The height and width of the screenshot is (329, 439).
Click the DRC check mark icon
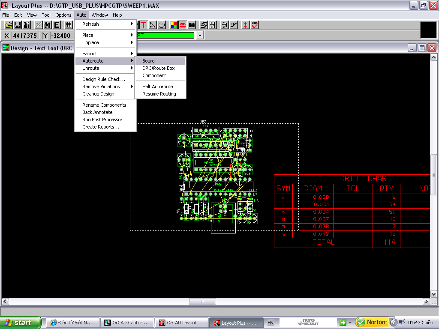point(255,25)
